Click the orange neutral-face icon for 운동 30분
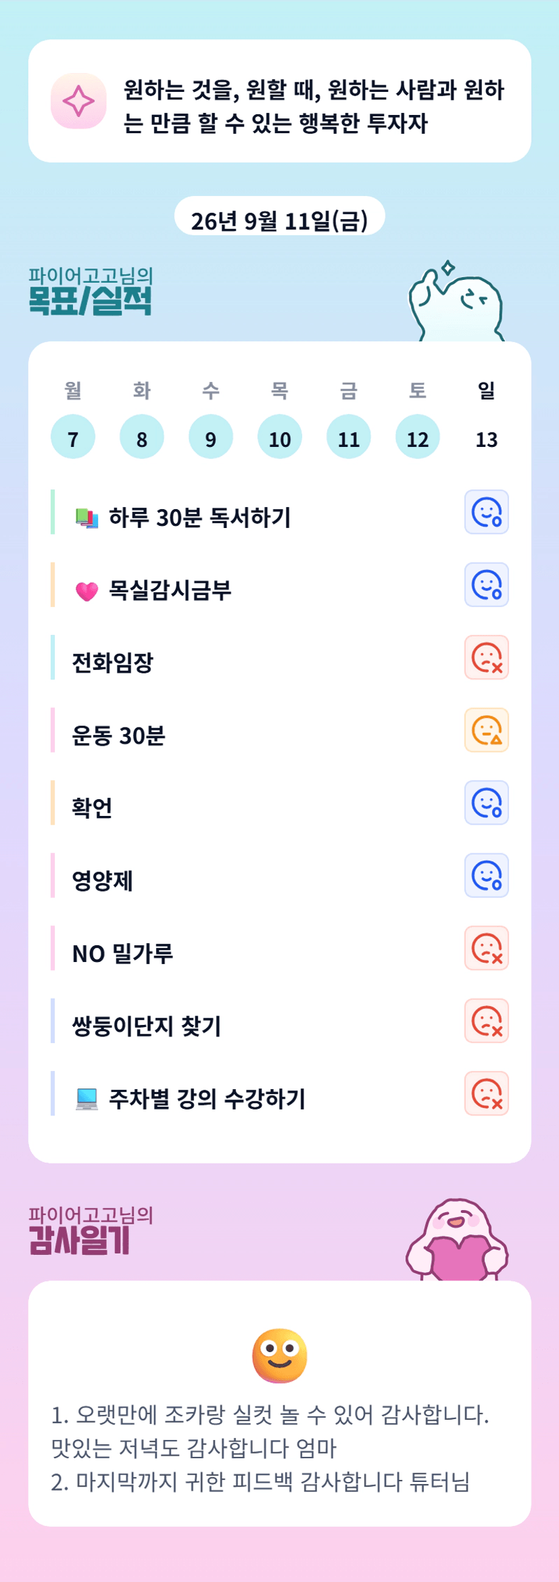This screenshot has width=559, height=1582. 486,730
